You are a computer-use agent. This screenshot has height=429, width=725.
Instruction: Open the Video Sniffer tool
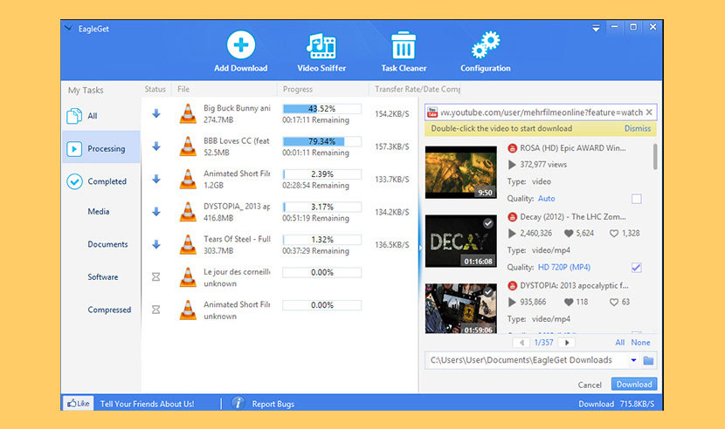(321, 45)
